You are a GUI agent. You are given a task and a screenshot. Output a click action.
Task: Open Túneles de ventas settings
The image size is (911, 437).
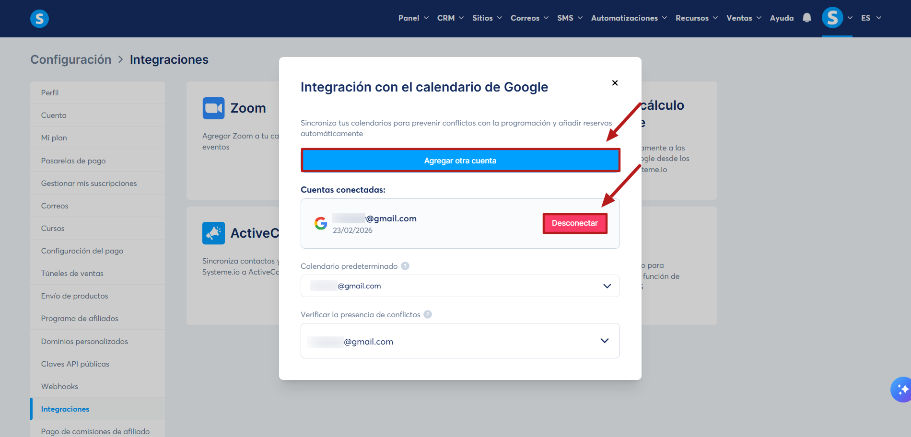coord(98,273)
